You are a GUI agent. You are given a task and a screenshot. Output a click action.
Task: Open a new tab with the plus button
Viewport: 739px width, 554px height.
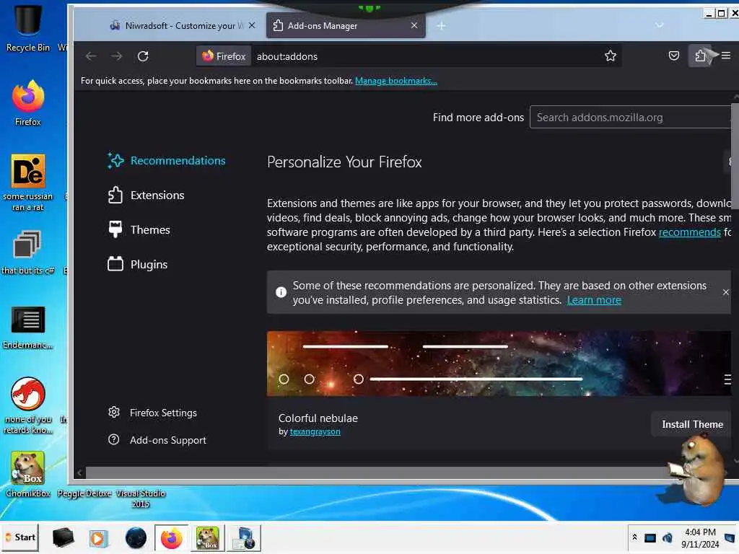pyautogui.click(x=441, y=26)
